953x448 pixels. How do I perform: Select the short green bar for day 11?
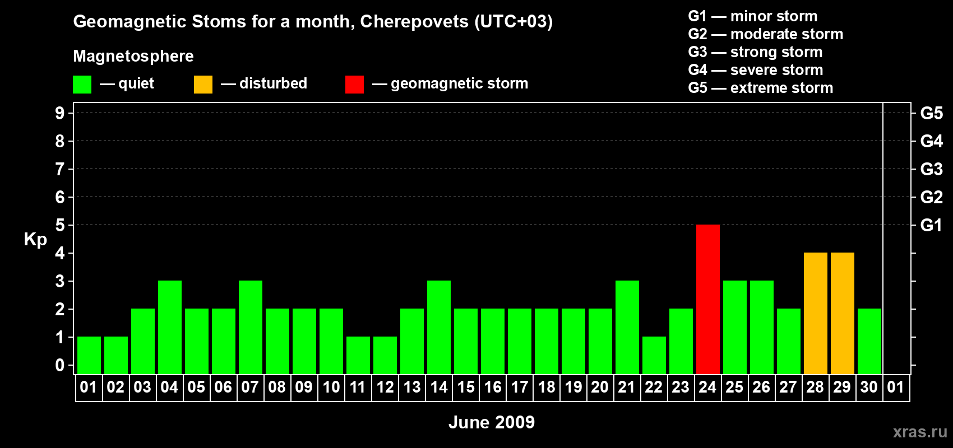coord(358,355)
